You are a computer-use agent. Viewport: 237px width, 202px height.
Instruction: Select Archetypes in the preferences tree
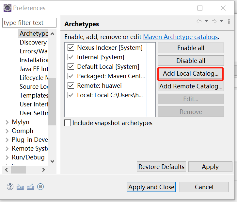[34, 33]
